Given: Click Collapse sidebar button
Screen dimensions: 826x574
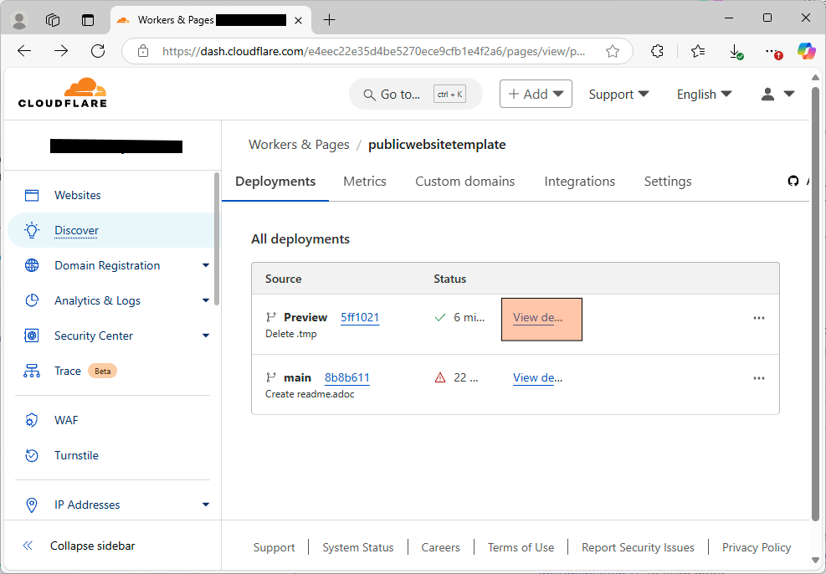Looking at the screenshot, I should click(92, 546).
